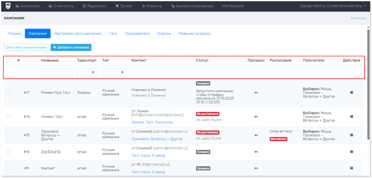Click the 0% progress indicator for campaign #16
Image resolution: width=372 pixels, height=178 pixels.
pyautogui.click(x=256, y=117)
